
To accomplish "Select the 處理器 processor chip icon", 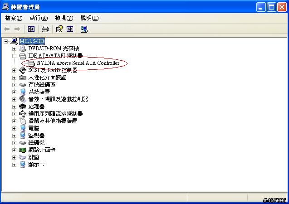I will pos(23,107).
